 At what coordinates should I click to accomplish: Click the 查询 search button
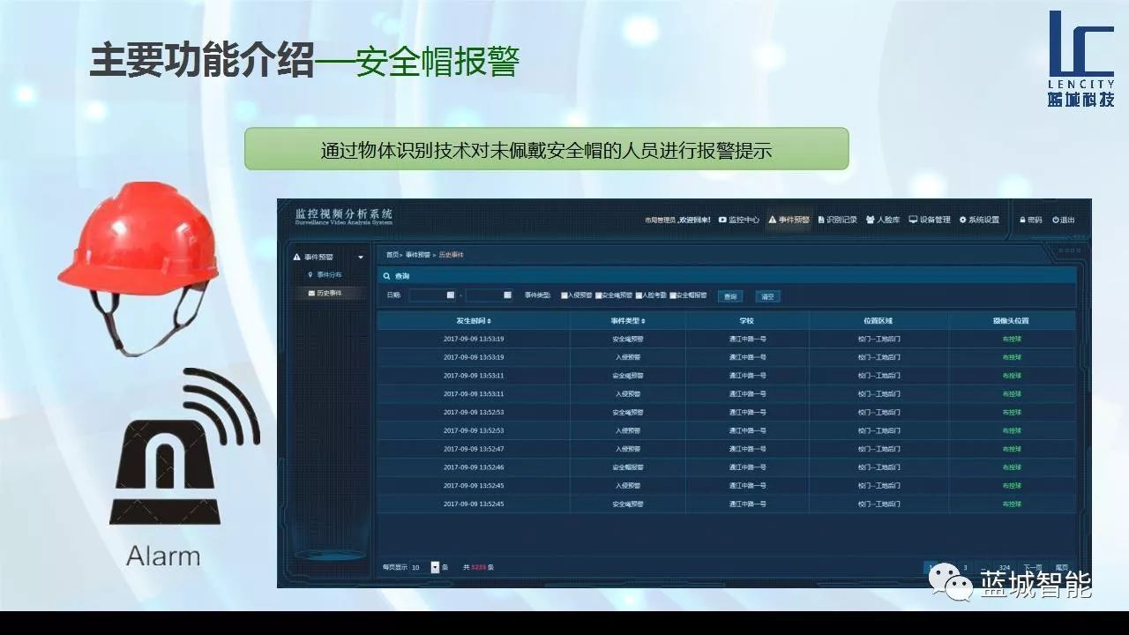729,296
